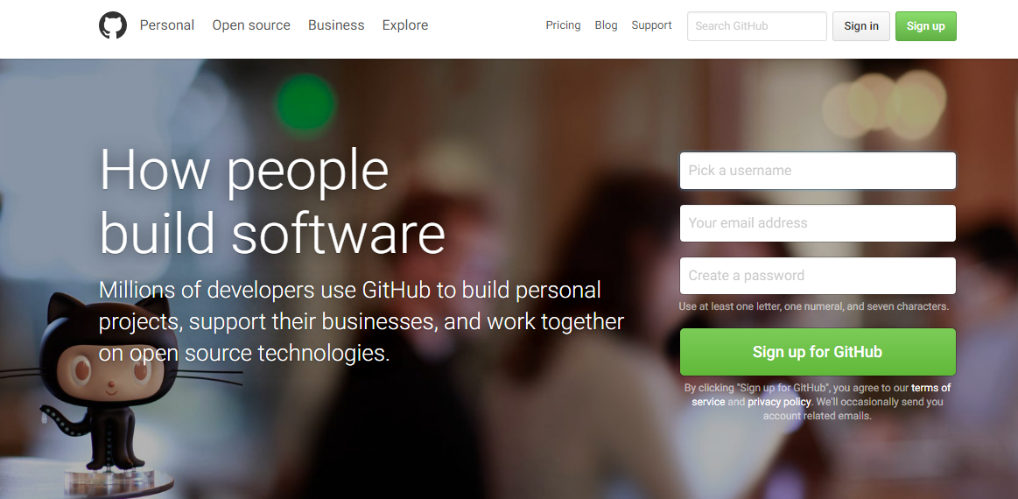The height and width of the screenshot is (499, 1018).
Task: Open the privacy policy link
Action: [x=779, y=402]
